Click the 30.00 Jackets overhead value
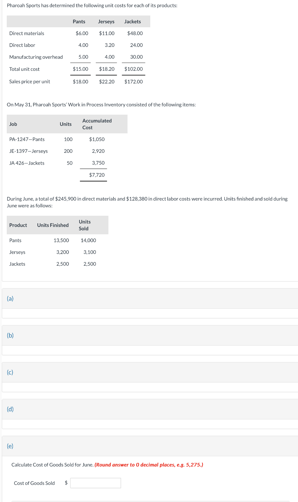This screenshot has width=298, height=502. click(137, 57)
